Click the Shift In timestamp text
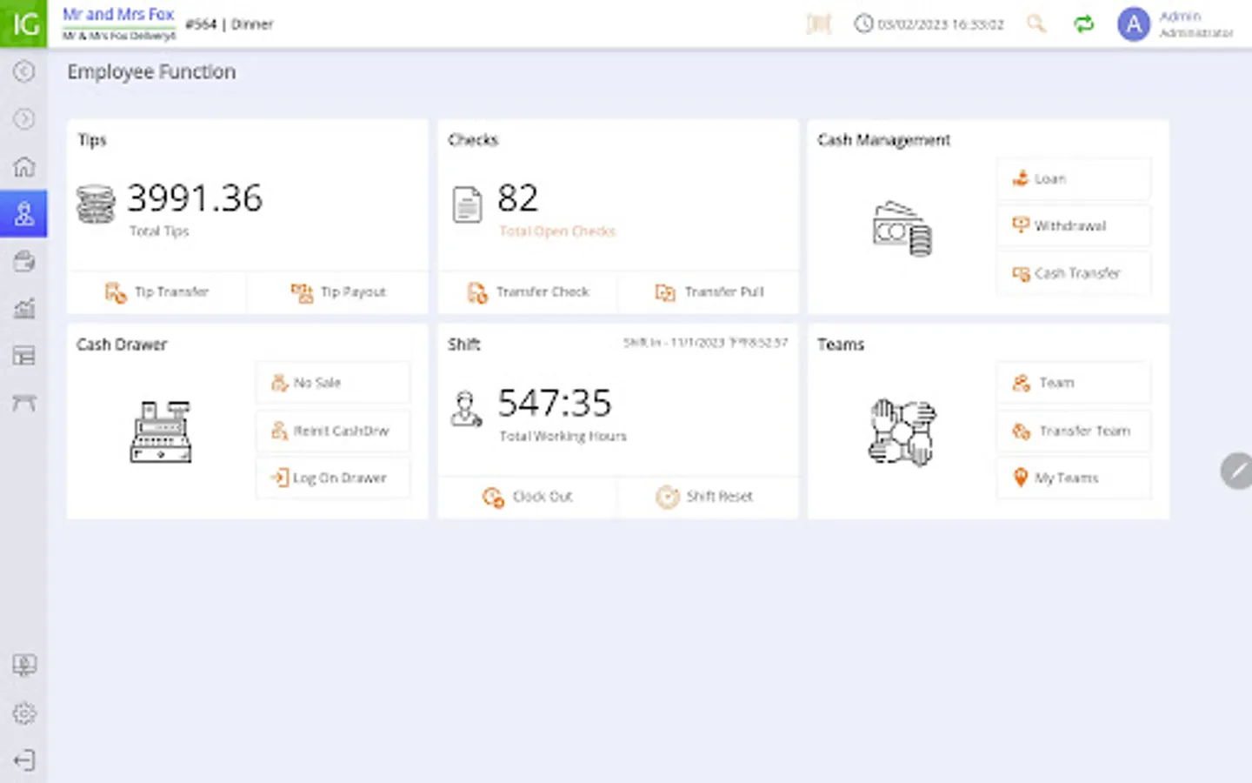The width and height of the screenshot is (1252, 783). pos(705,343)
